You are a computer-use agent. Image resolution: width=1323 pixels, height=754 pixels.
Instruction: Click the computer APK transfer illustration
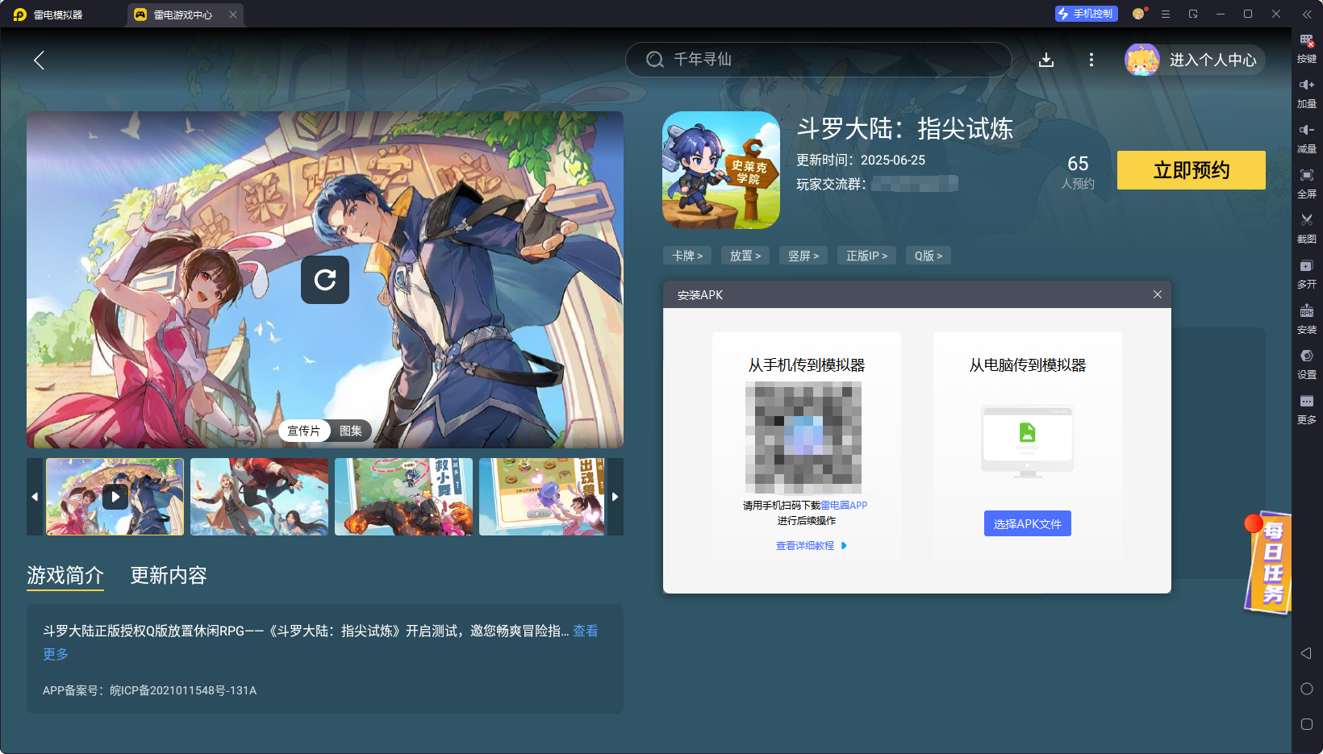click(x=1028, y=441)
